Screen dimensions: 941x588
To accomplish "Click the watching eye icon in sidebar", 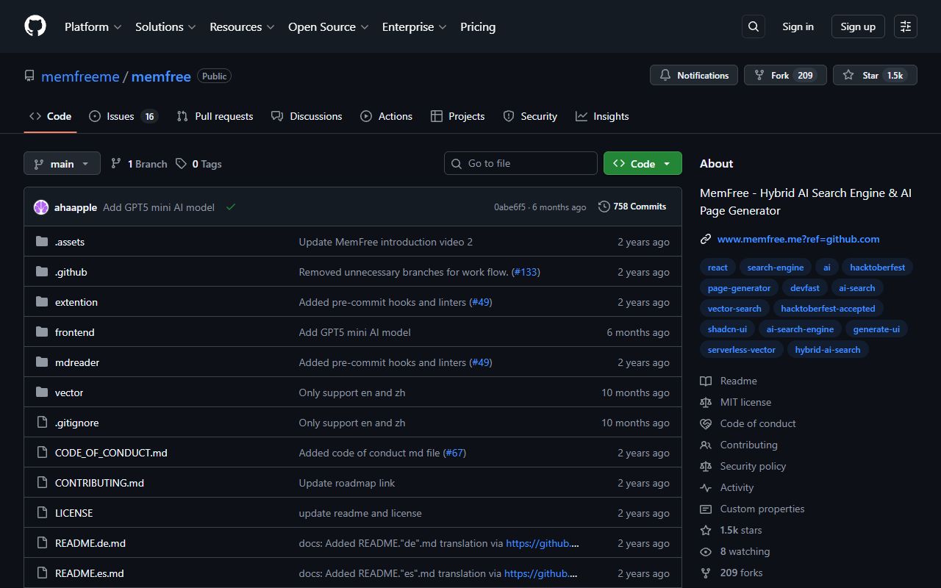I will (x=706, y=551).
